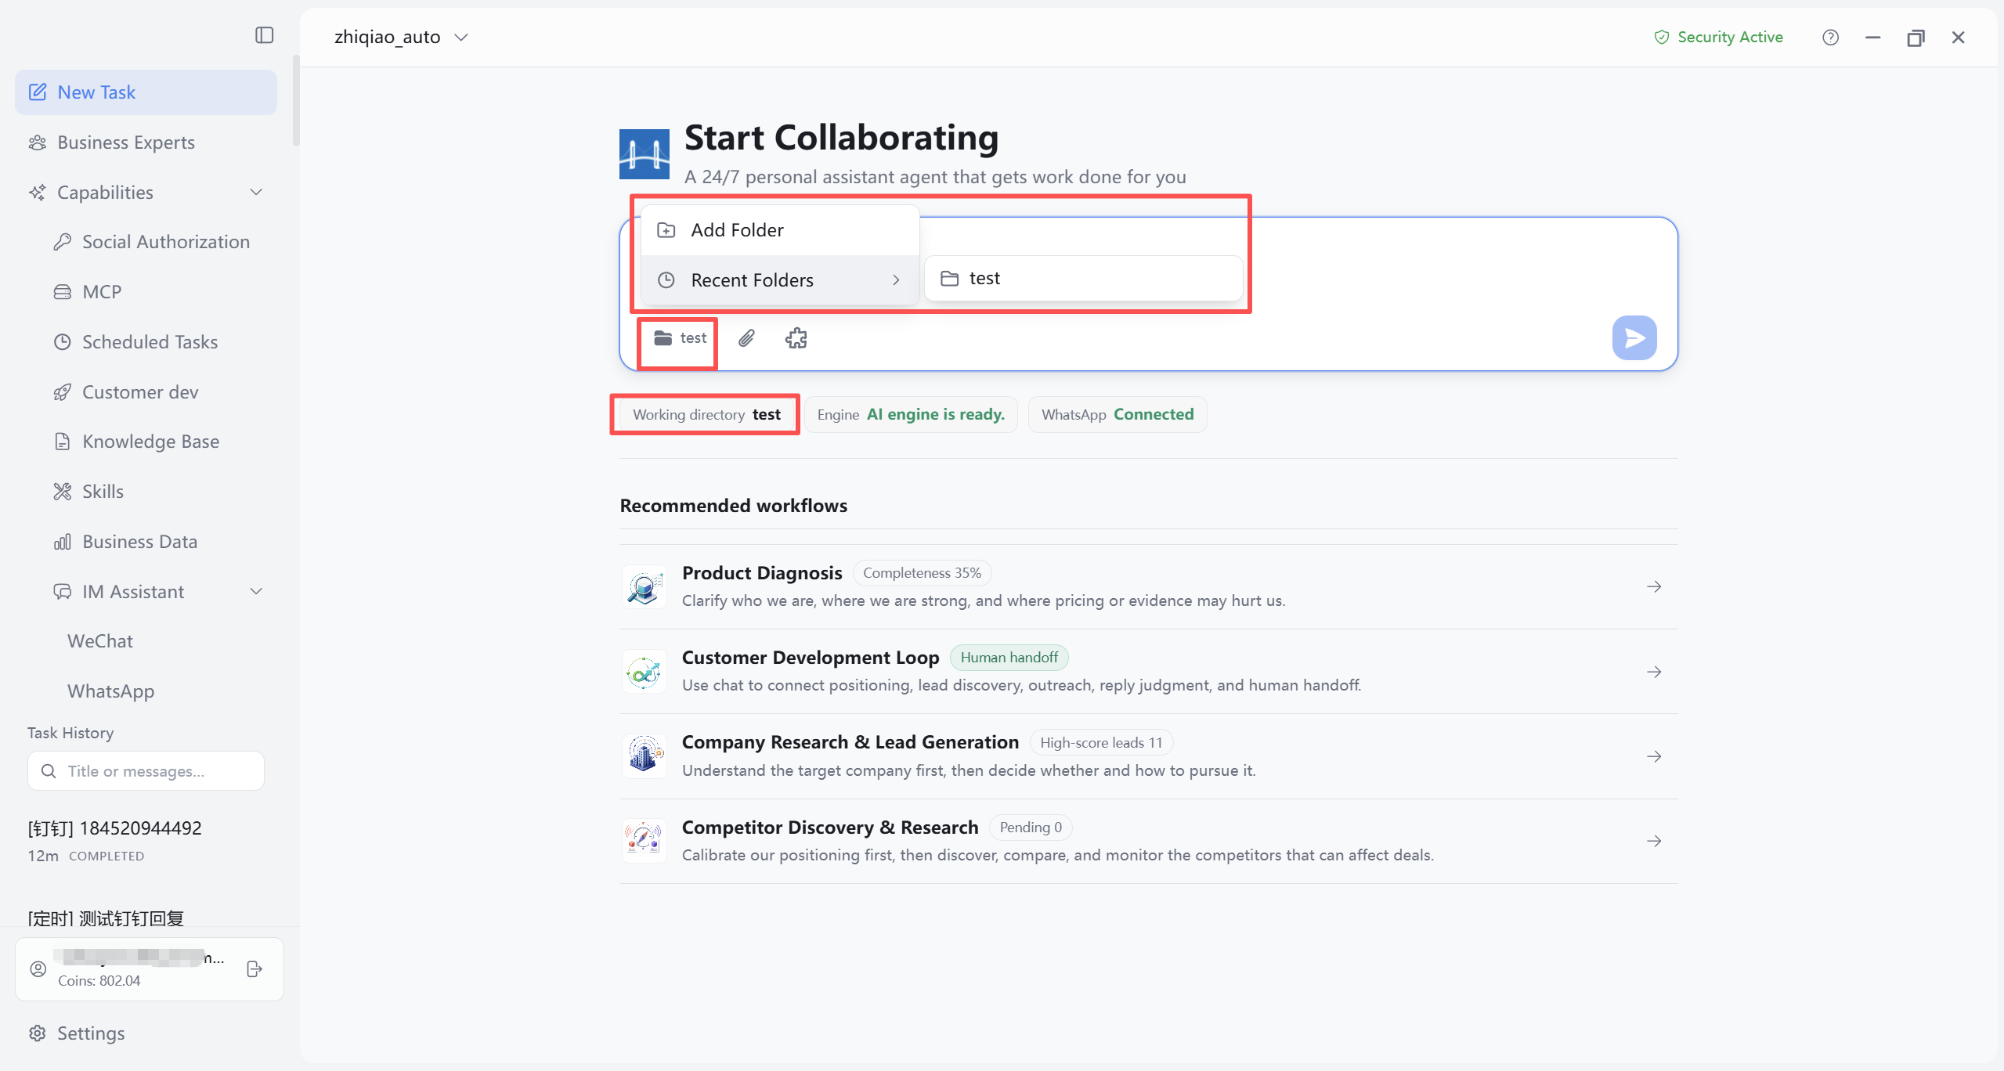Send the message with the arrow button

[1634, 338]
